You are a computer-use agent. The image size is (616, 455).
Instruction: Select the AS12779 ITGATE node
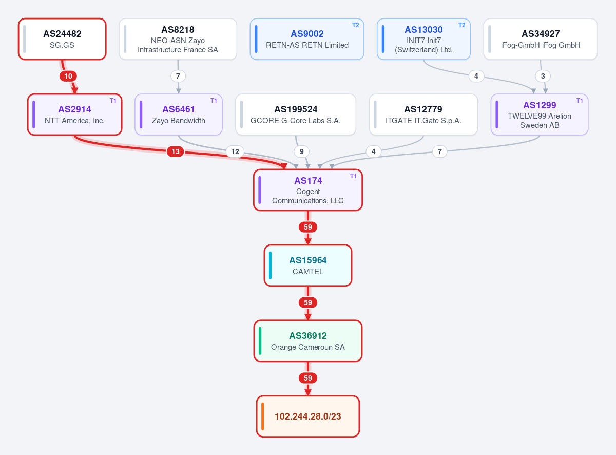[x=423, y=115]
